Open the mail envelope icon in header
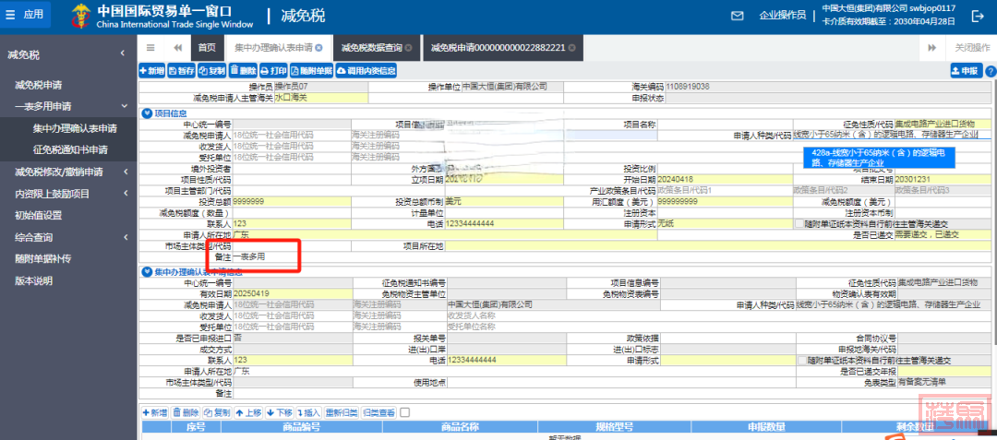Viewport: 997px width, 440px height. [x=738, y=16]
